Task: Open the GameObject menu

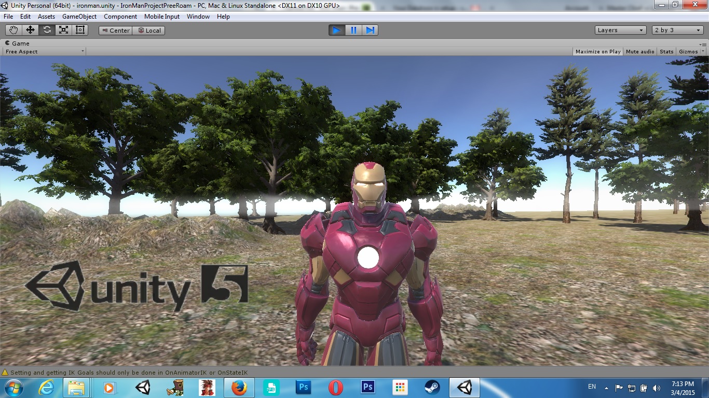Action: pyautogui.click(x=79, y=17)
